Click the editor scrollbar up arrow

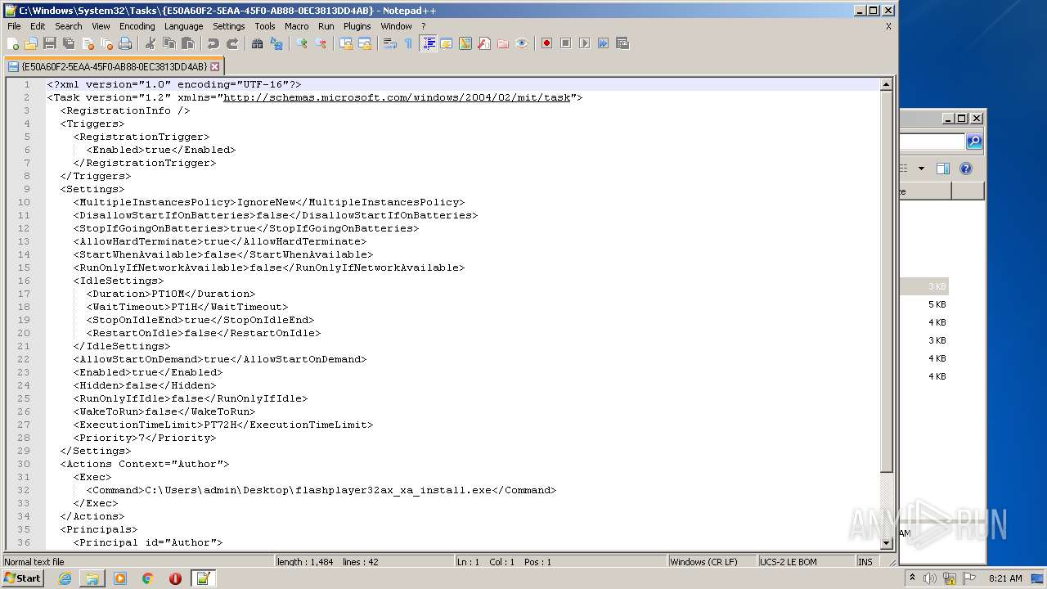[x=886, y=84]
